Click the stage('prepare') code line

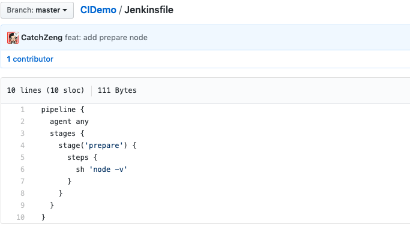click(x=97, y=146)
